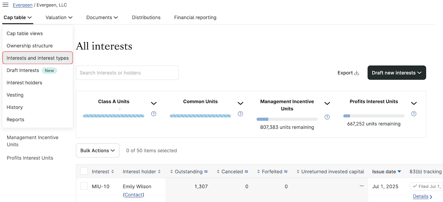Click the Export button
443x202 pixels.
[x=348, y=73]
